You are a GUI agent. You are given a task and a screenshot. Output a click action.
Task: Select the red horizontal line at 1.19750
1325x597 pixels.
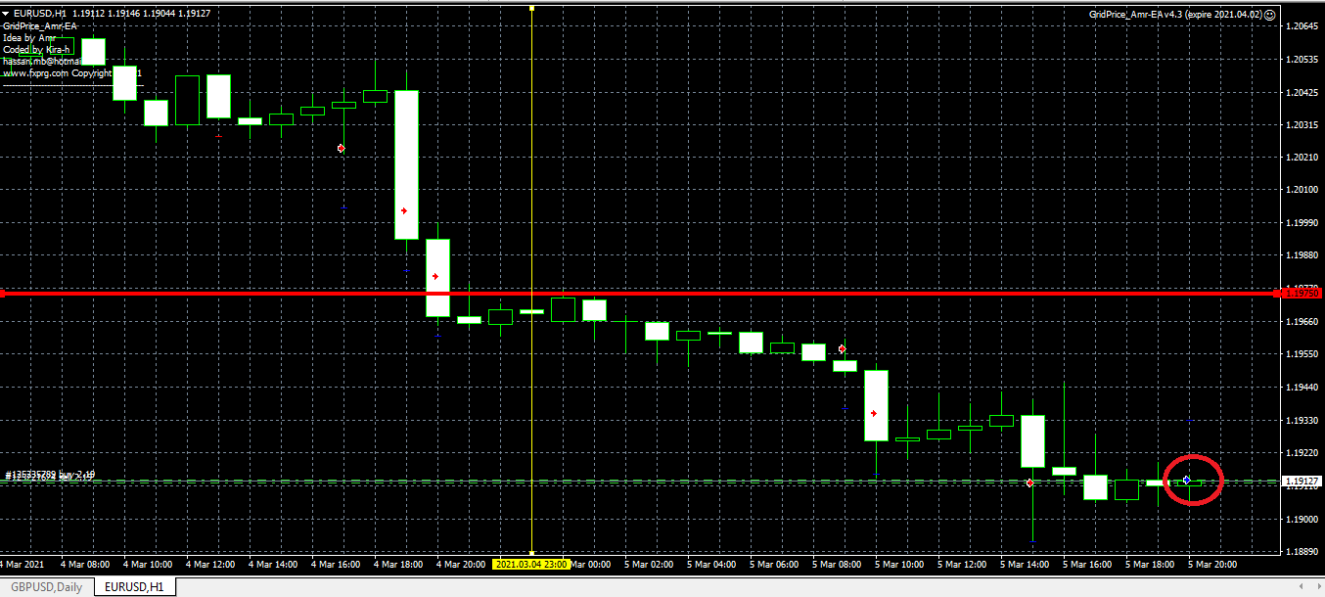(x=783, y=293)
